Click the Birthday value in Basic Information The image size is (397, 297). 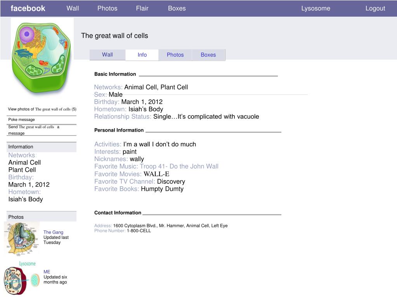click(142, 102)
